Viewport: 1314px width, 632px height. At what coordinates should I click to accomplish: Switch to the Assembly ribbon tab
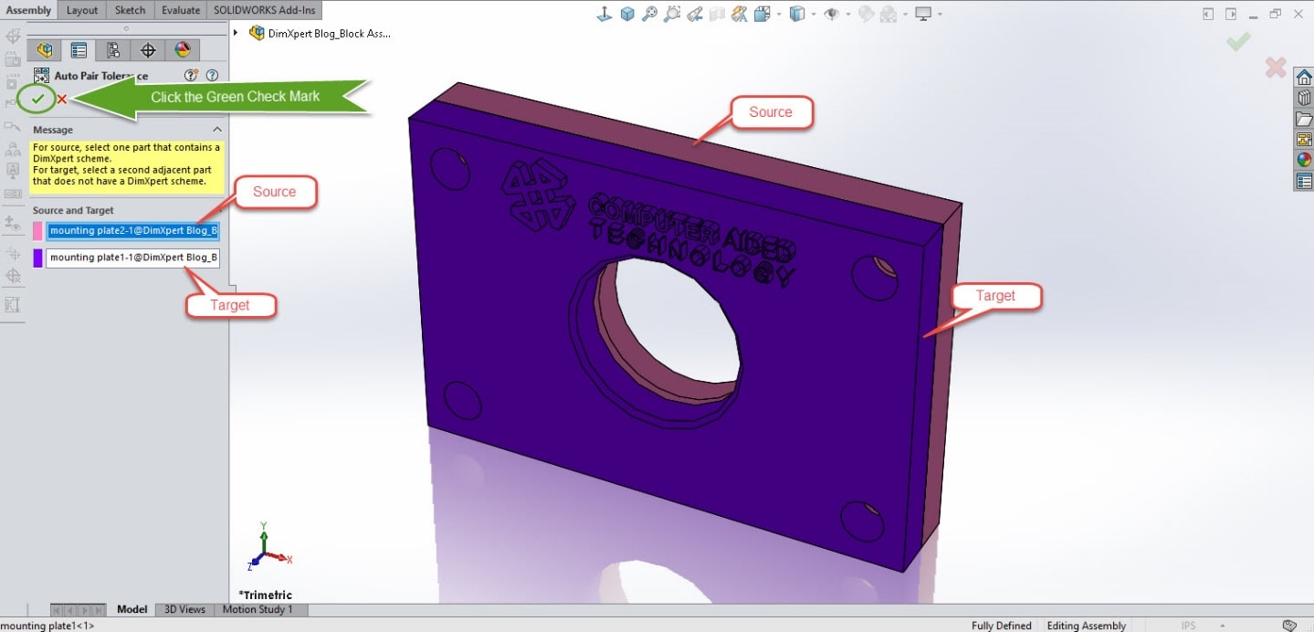[x=29, y=10]
